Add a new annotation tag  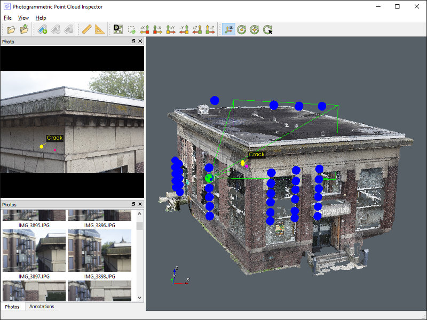click(43, 29)
